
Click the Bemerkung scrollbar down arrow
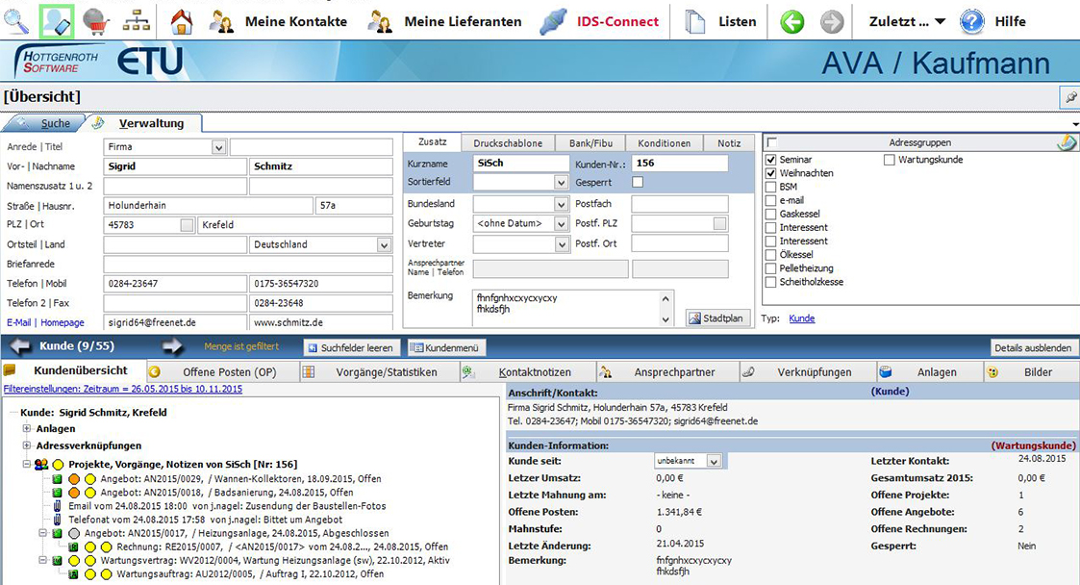click(666, 318)
